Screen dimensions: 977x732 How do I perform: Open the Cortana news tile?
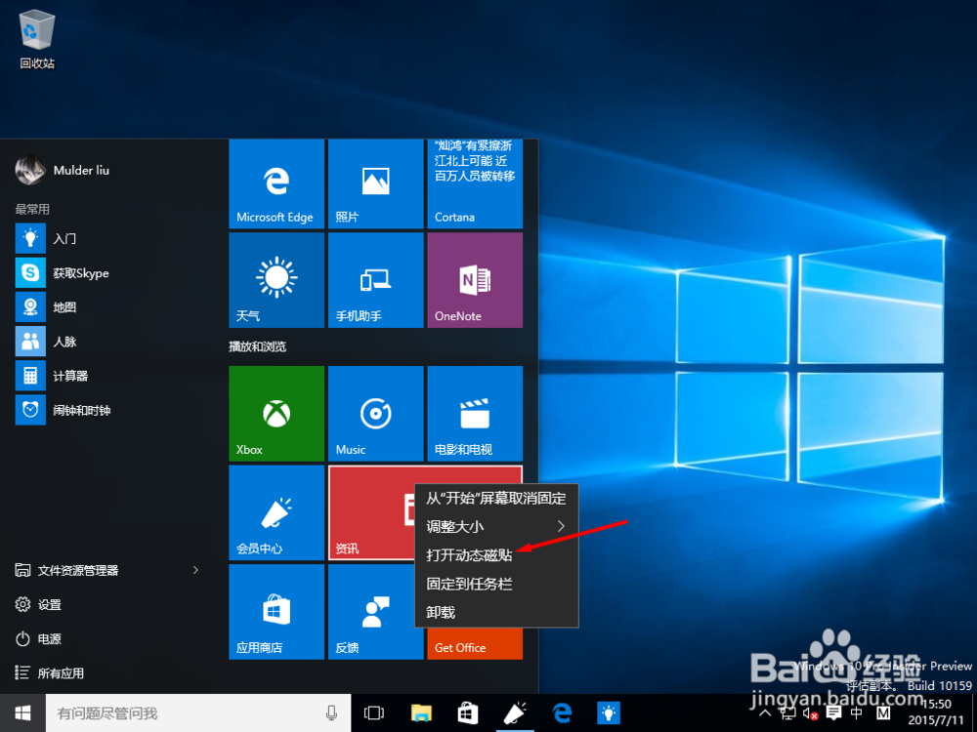[x=475, y=183]
